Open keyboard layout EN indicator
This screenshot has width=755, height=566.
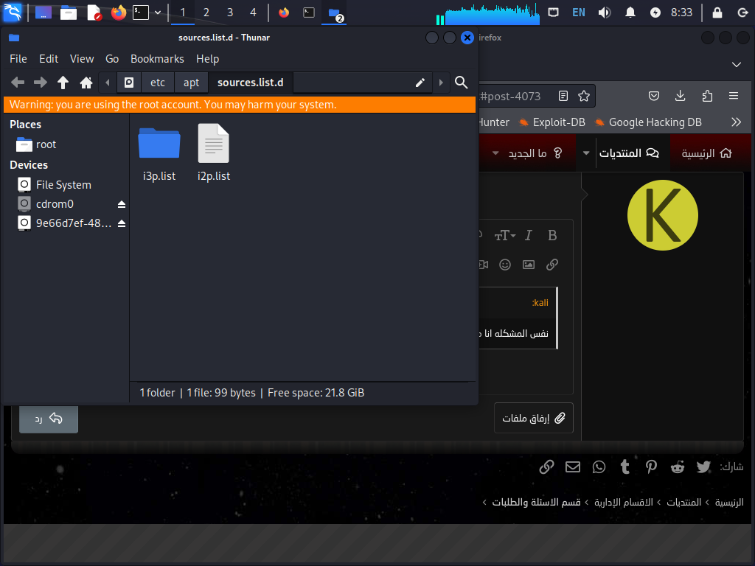[x=578, y=13]
